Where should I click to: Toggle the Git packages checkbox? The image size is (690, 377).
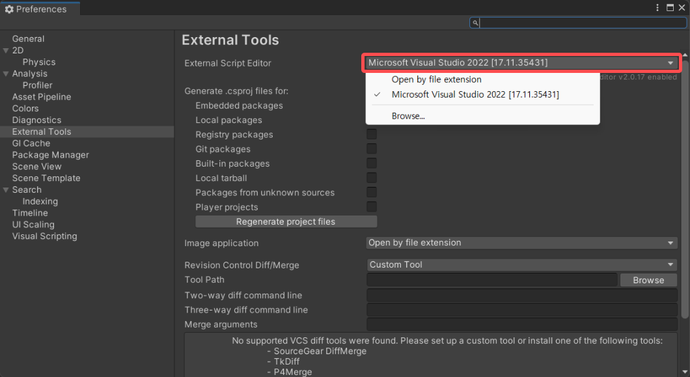372,149
